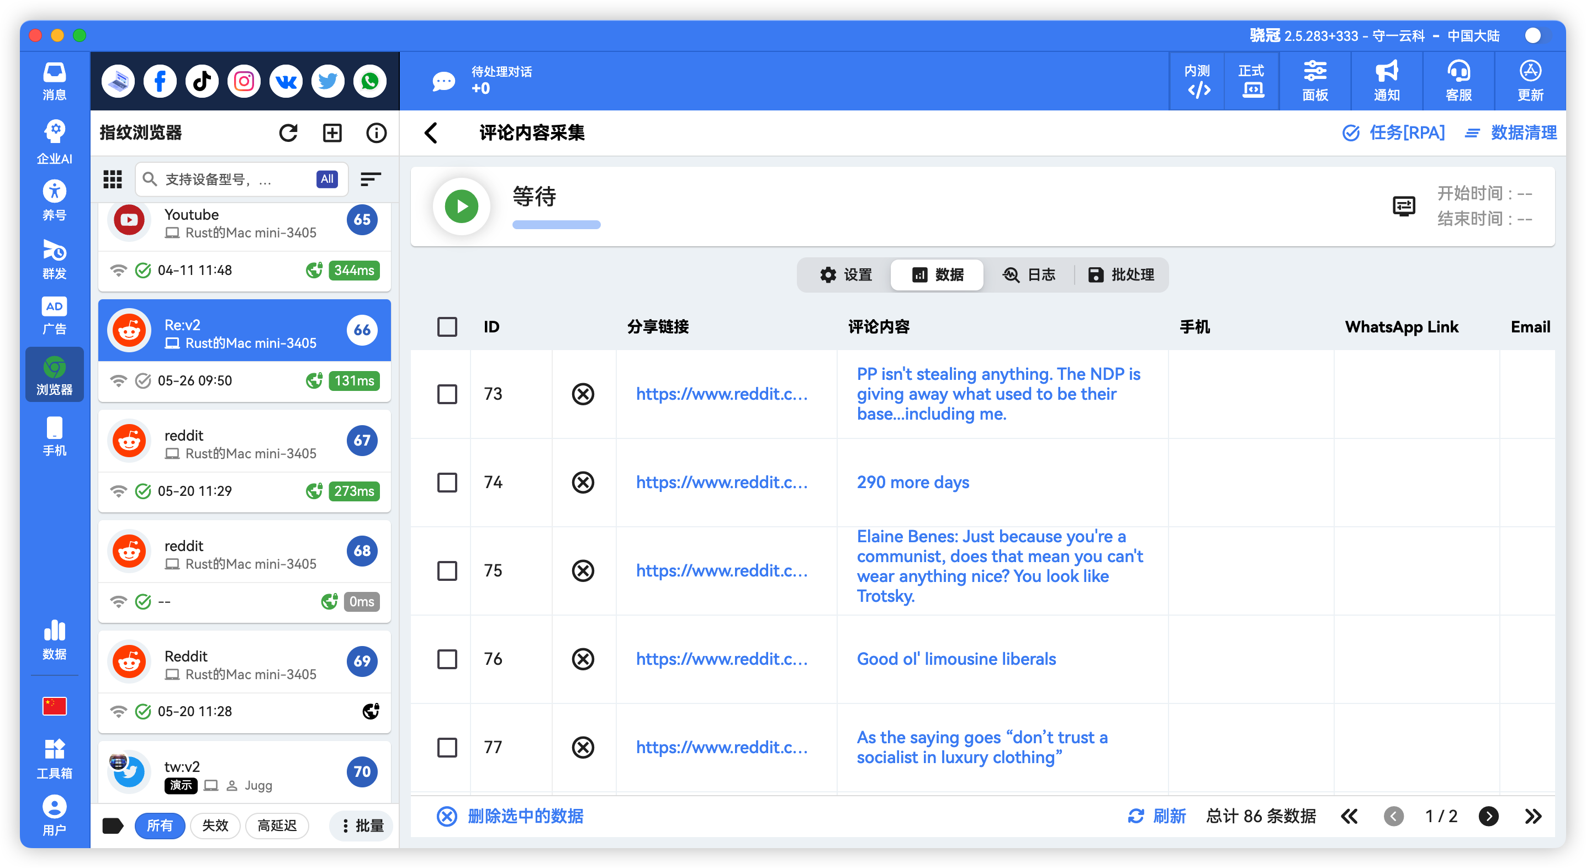Viewport: 1586px width, 868px height.
Task: Tick the checkbox for row 73
Action: click(447, 394)
